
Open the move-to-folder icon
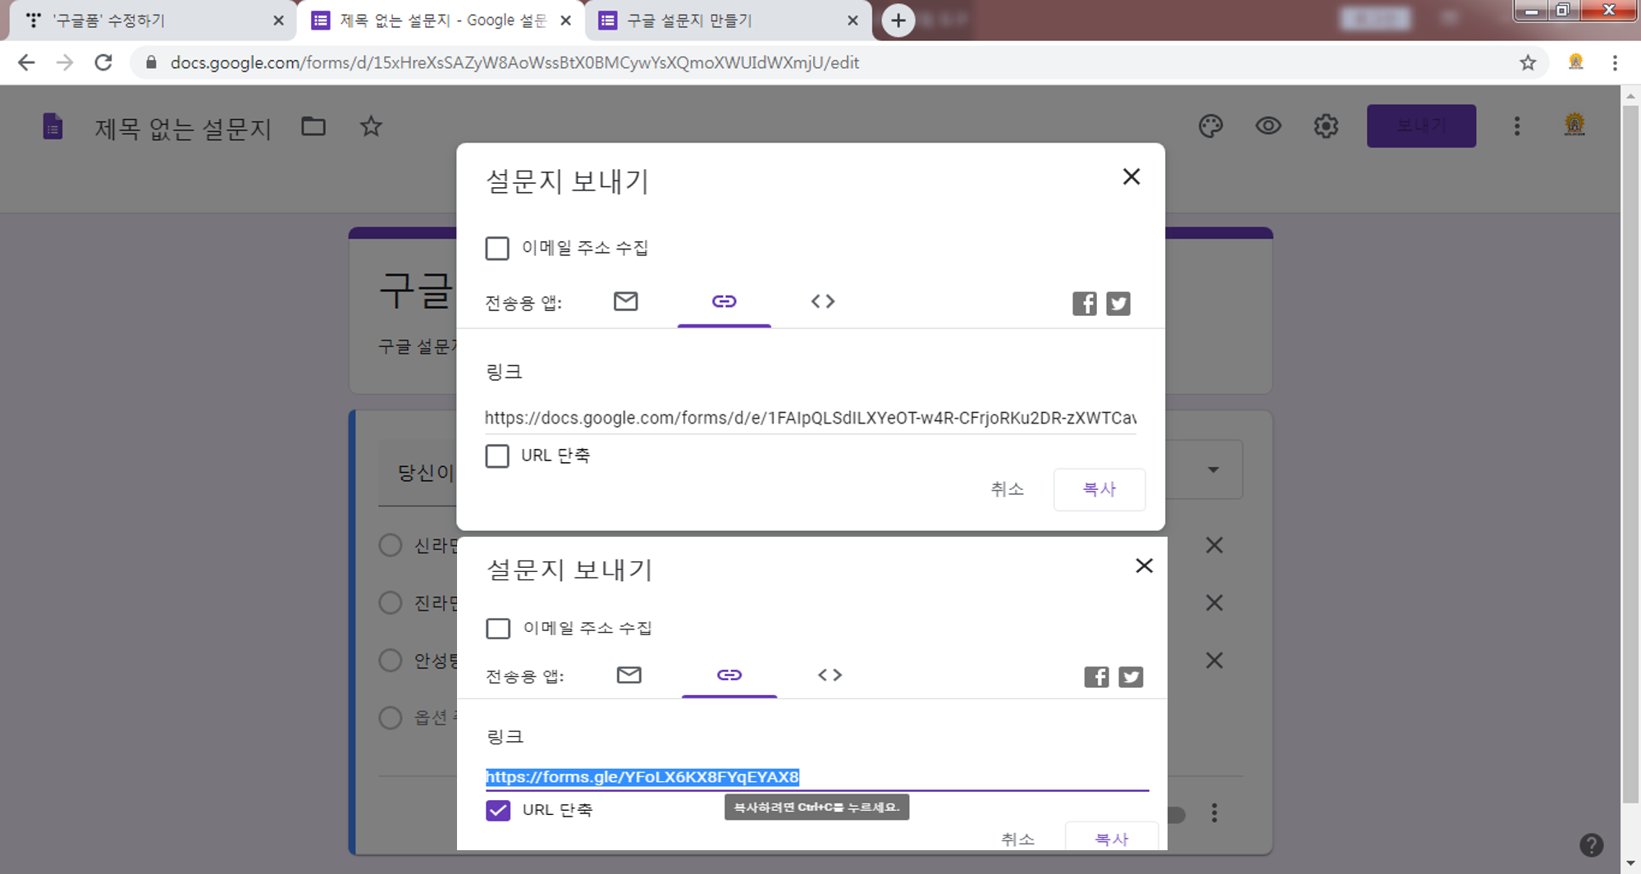(x=313, y=126)
